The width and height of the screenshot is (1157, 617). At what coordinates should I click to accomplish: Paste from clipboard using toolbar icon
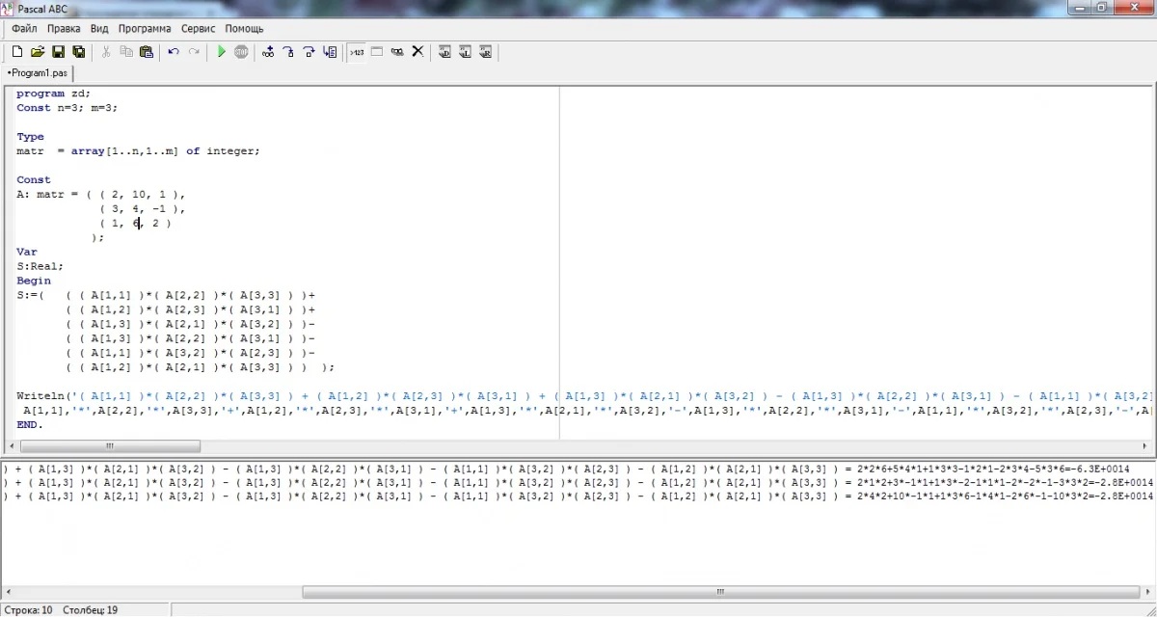click(147, 52)
